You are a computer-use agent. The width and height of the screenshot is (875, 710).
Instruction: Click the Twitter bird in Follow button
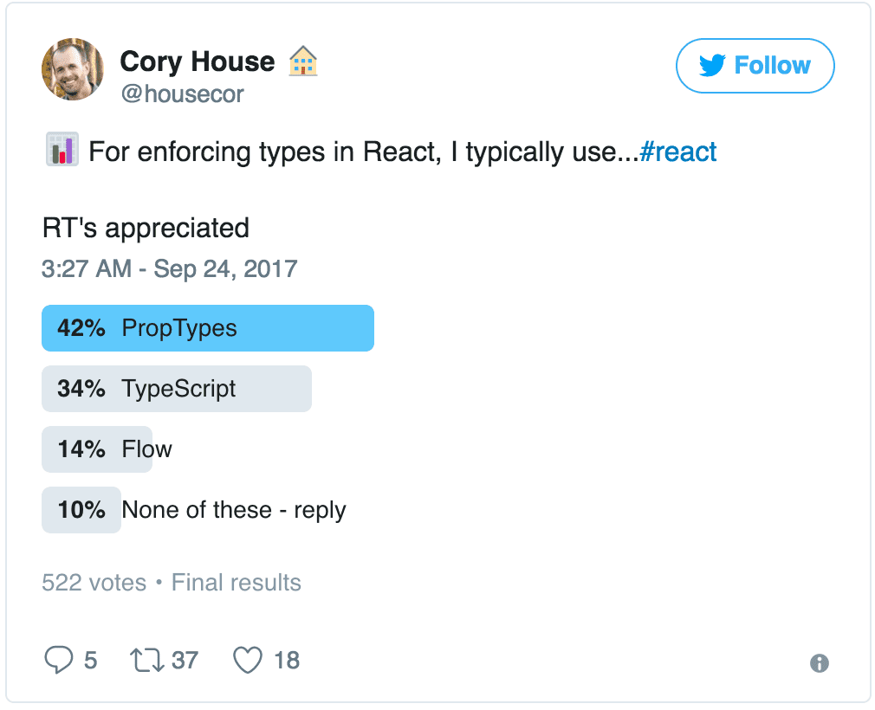(712, 66)
